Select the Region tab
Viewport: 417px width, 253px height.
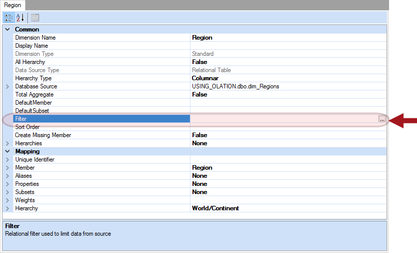[x=13, y=4]
